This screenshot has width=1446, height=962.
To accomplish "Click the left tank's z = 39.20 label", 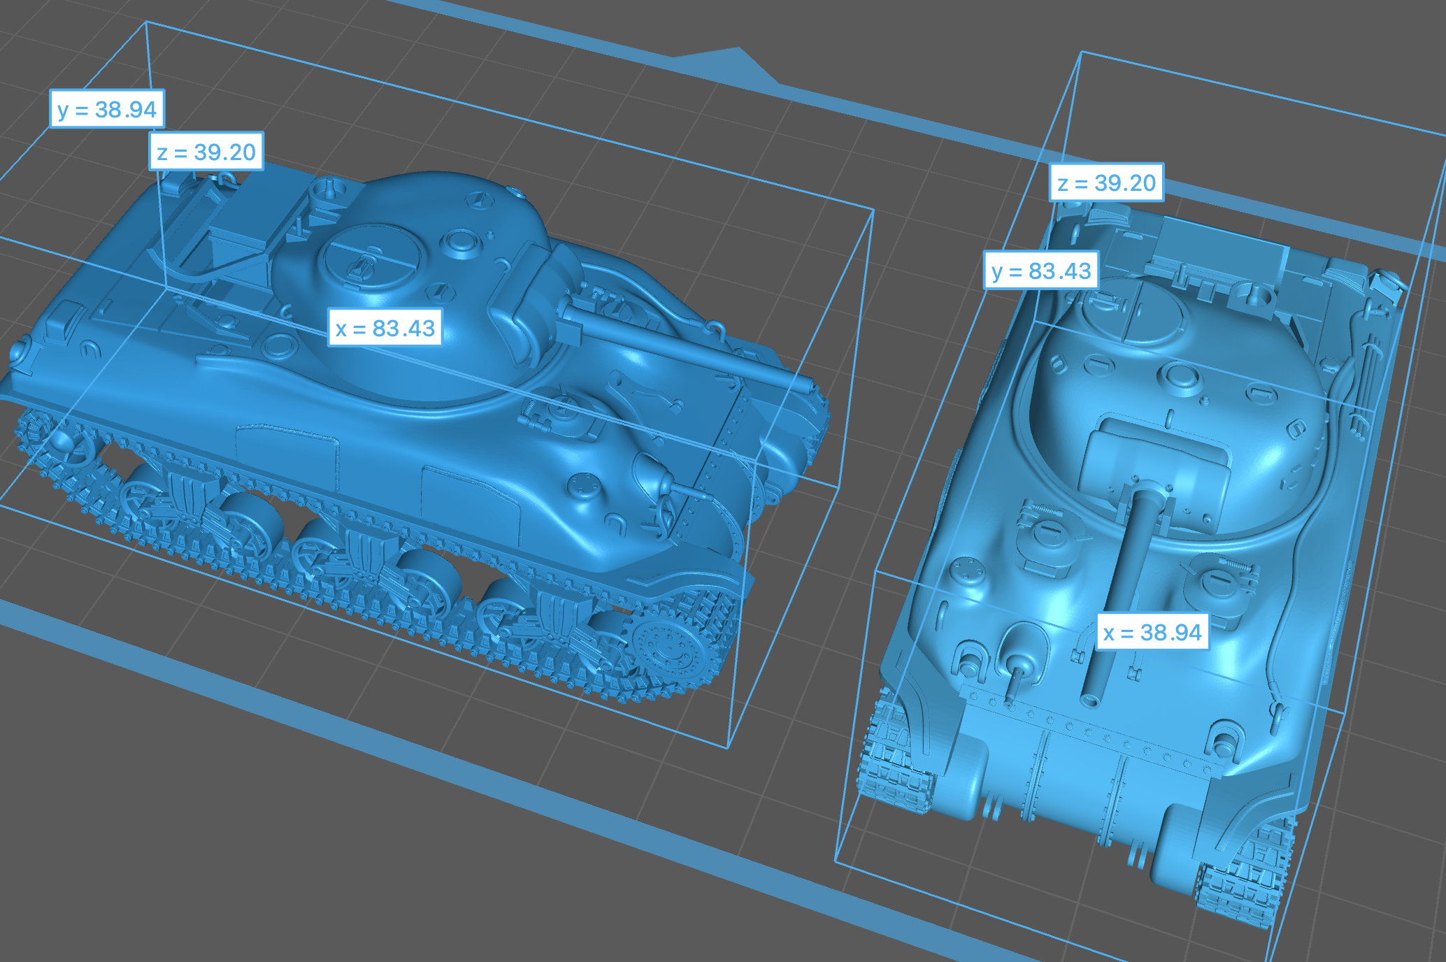I will (x=206, y=152).
